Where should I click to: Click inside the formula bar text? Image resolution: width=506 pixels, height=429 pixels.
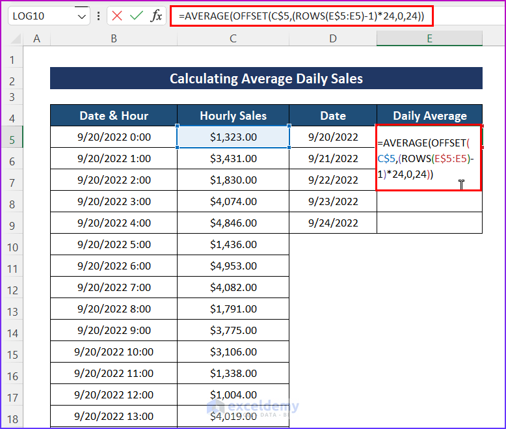(301, 16)
